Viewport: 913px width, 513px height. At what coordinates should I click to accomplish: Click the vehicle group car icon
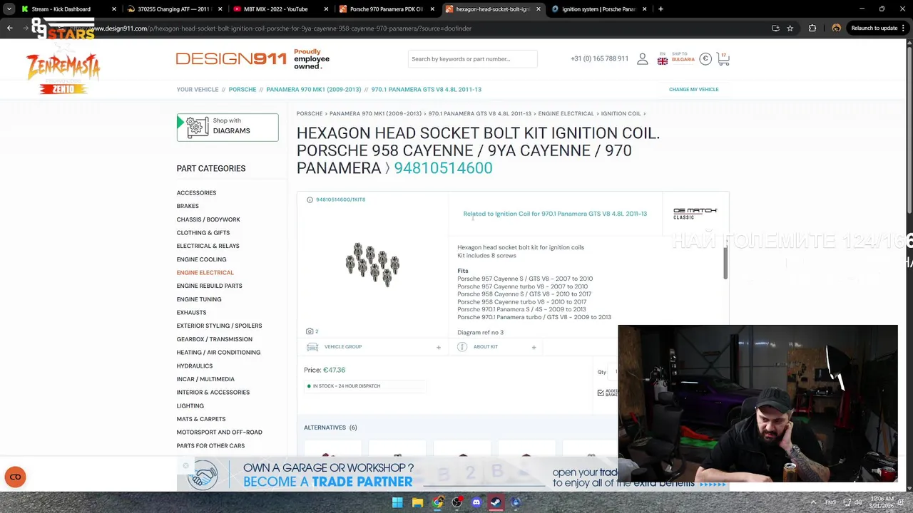tap(312, 347)
